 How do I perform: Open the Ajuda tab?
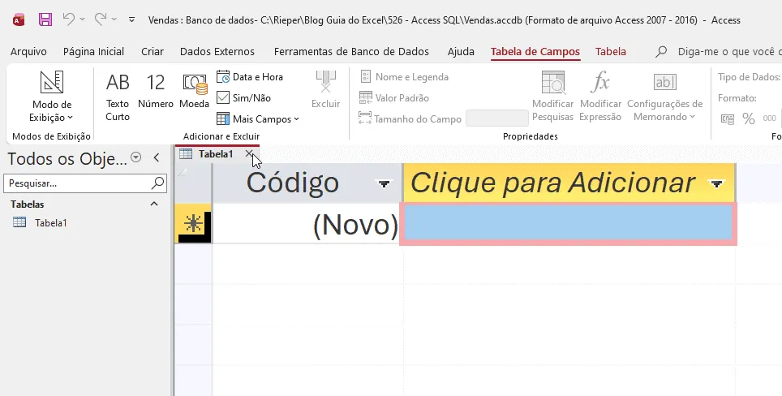click(461, 51)
